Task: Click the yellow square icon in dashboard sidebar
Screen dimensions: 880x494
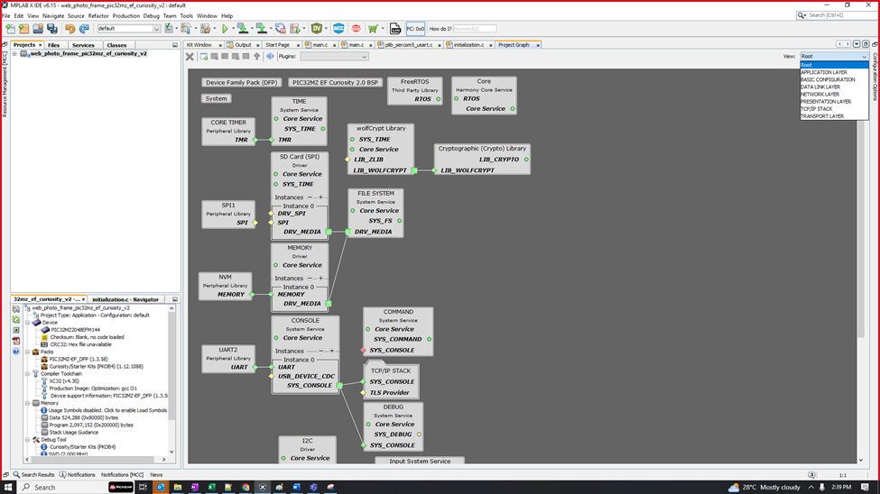Action: tap(15, 330)
